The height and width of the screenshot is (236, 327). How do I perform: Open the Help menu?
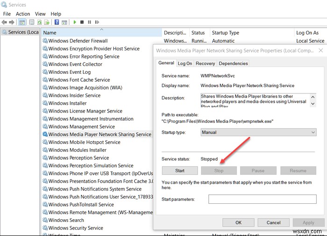56,14
